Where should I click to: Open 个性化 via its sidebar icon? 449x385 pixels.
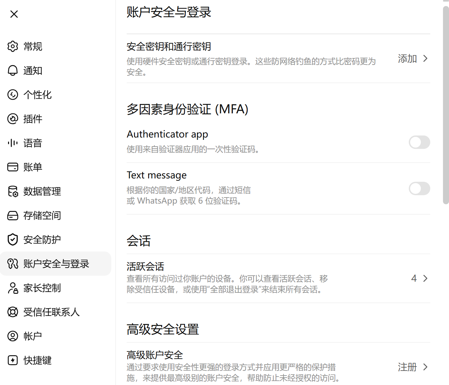tap(13, 95)
